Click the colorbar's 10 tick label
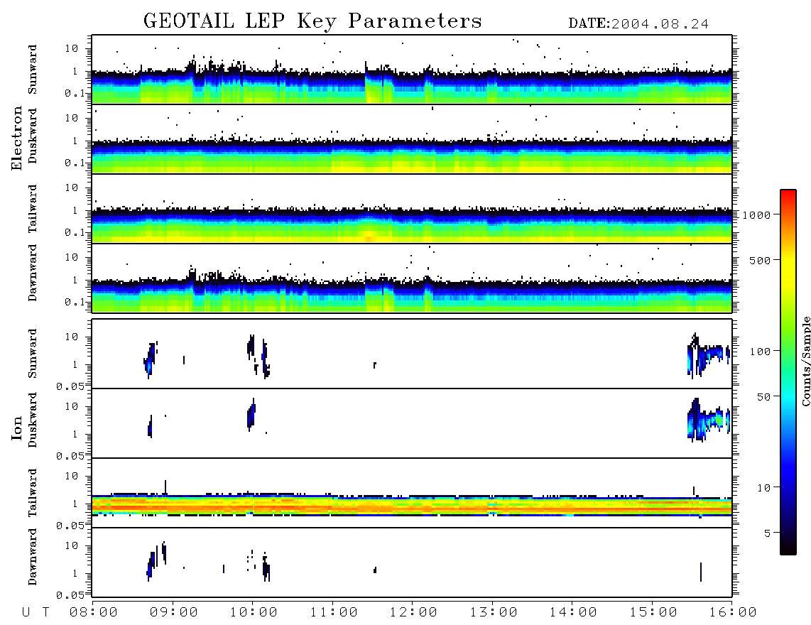This screenshot has height=625, width=811. [763, 487]
